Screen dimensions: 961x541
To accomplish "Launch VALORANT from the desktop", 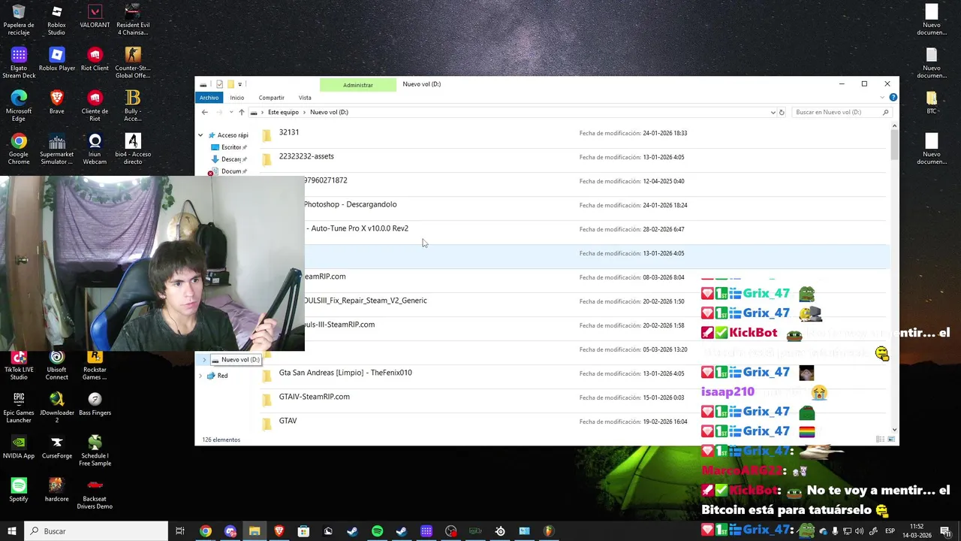I will 95,17.
